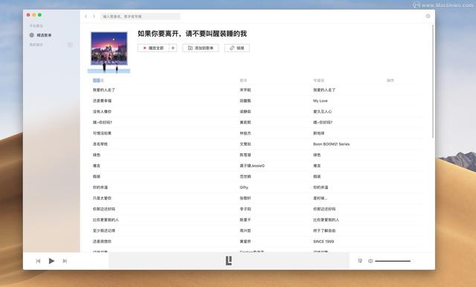The width and height of the screenshot is (476, 287).
Task: Click the vertical scrollbar of song list
Action: pyautogui.click(x=433, y=81)
